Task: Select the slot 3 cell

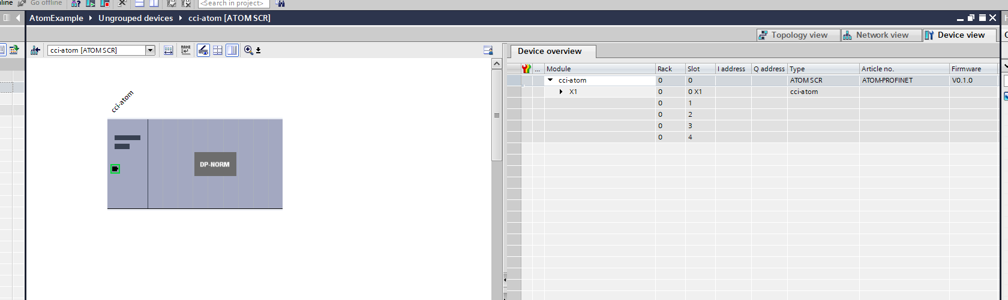Action: pos(700,126)
